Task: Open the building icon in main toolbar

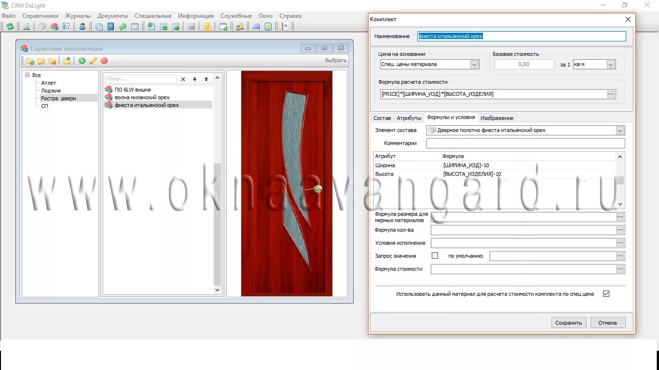Action: point(27,26)
